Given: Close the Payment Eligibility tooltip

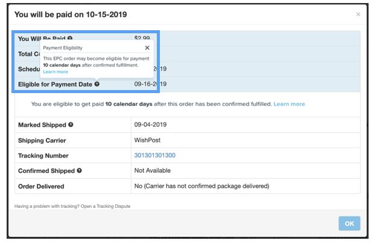Looking at the screenshot, I should (147, 47).
